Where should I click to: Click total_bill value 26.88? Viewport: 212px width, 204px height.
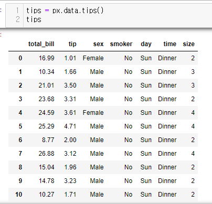(x=46, y=154)
